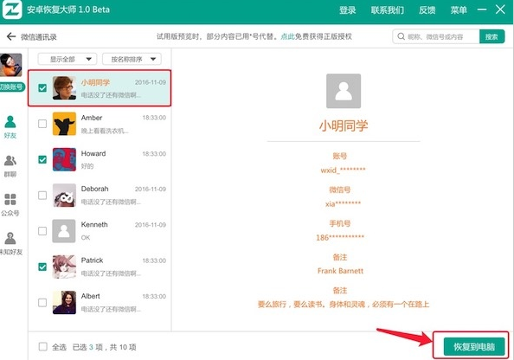Select the Deborah contact's avatar thumbnail
The image size is (514, 360).
click(x=64, y=195)
